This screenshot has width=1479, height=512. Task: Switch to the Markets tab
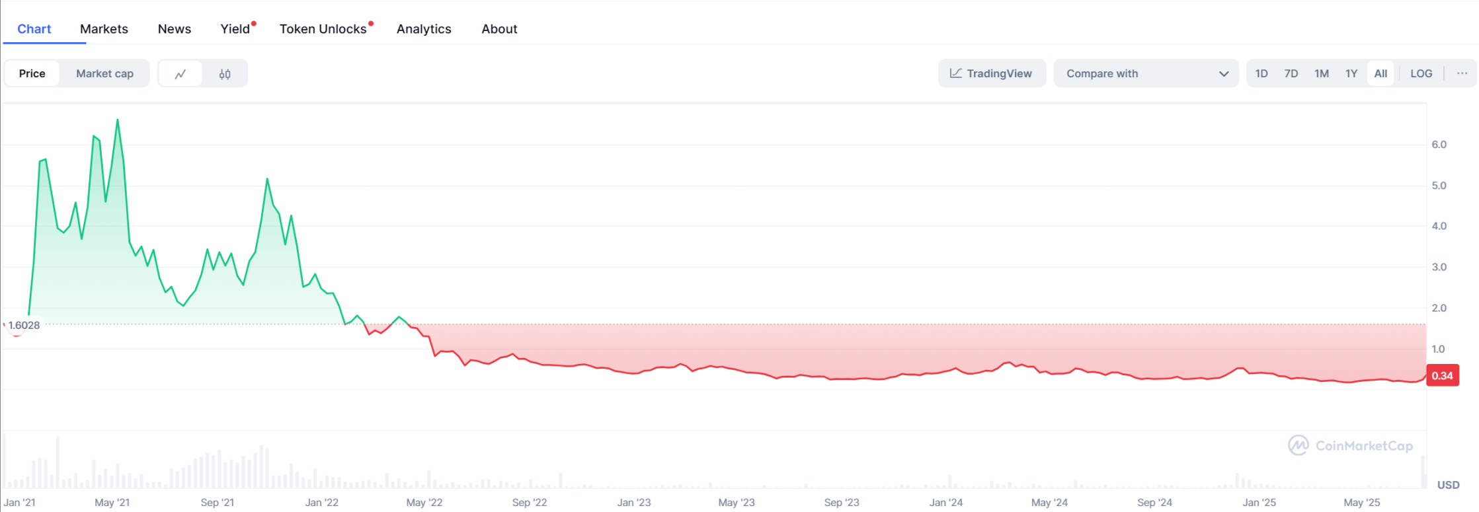coord(104,28)
